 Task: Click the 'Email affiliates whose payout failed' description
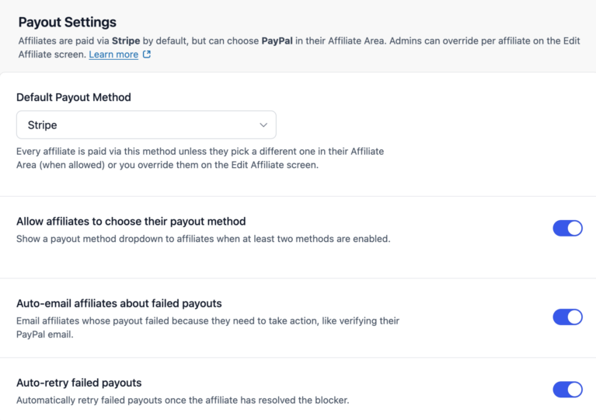coord(208,327)
